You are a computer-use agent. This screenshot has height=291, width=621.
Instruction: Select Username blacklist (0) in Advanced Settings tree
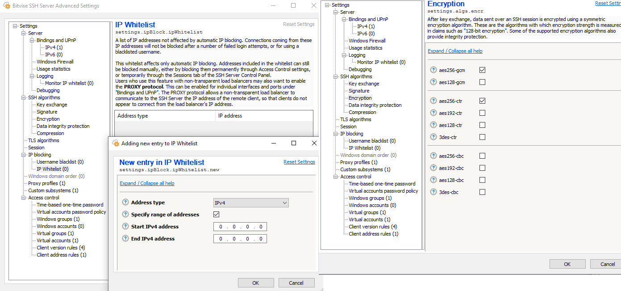pyautogui.click(x=60, y=162)
